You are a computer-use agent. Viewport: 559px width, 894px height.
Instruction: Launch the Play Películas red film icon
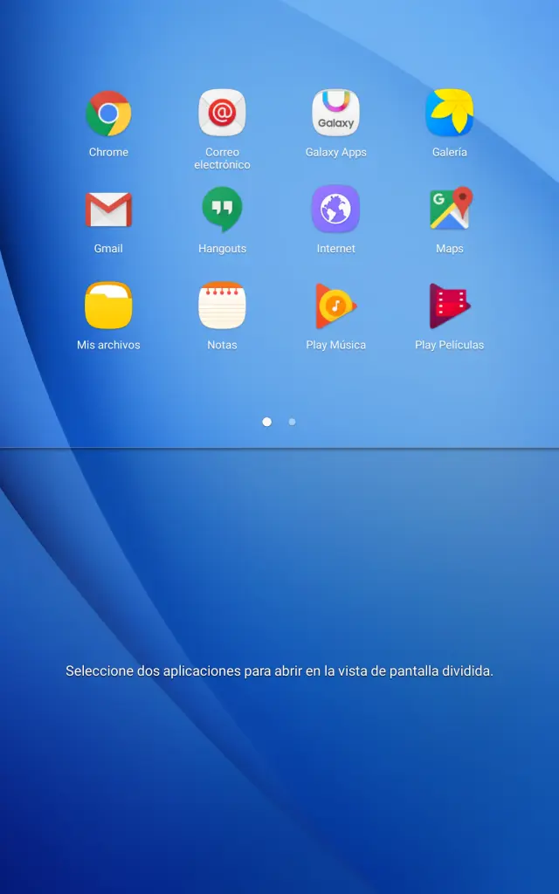coord(449,306)
